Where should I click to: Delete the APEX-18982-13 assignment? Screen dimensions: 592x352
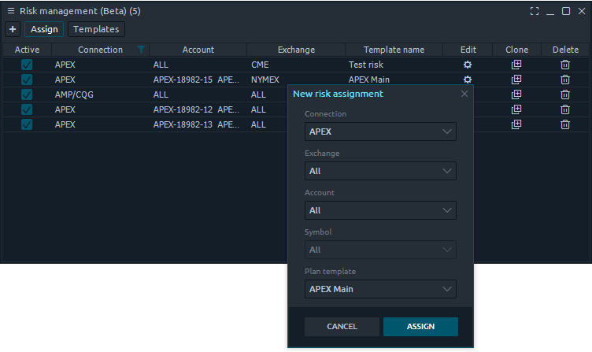click(564, 124)
